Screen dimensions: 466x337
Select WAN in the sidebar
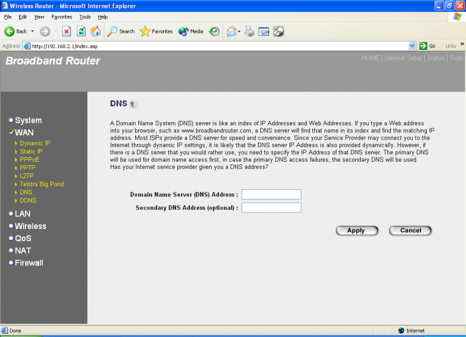click(24, 132)
